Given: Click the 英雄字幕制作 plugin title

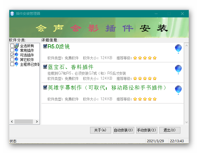Looking at the screenshot, I should [x=107, y=88].
